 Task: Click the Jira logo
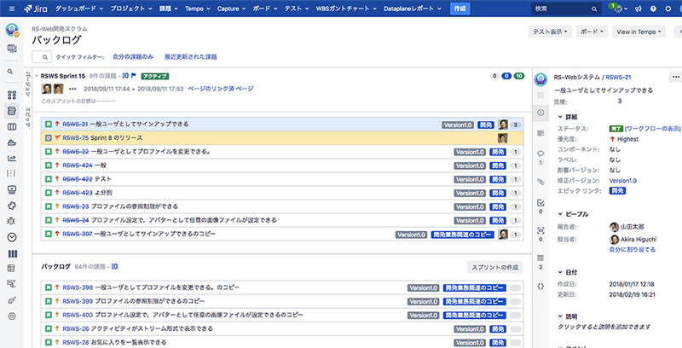36,9
